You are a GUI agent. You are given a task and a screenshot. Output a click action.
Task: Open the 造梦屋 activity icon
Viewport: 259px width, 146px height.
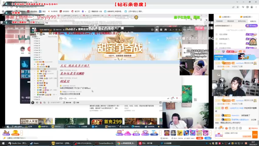pyautogui.click(x=136, y=133)
